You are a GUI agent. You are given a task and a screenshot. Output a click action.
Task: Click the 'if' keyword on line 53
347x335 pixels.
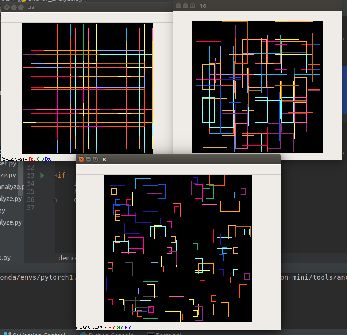tap(62, 175)
